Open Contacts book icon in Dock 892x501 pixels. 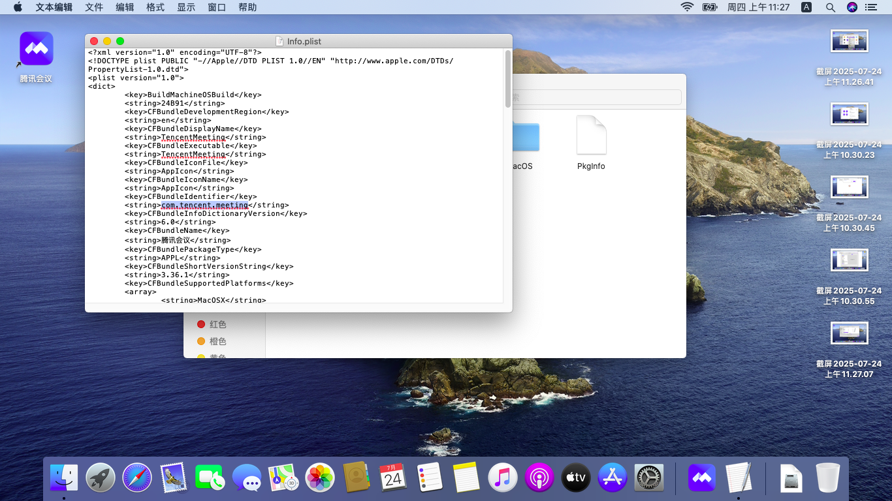pos(357,478)
